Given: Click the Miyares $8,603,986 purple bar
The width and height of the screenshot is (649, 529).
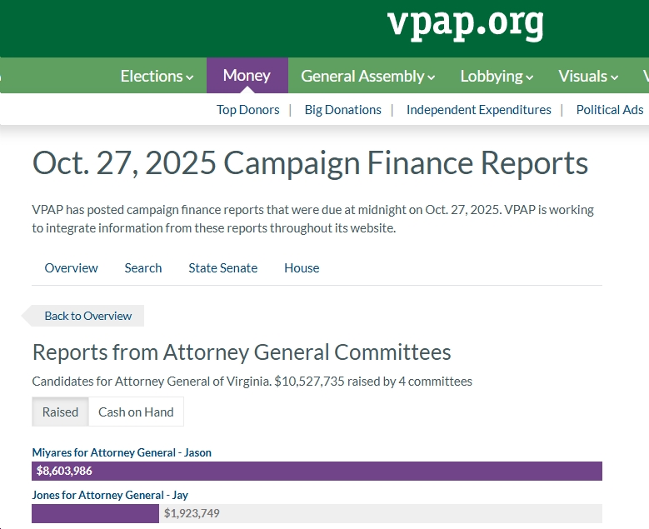Looking at the screenshot, I should tap(317, 471).
